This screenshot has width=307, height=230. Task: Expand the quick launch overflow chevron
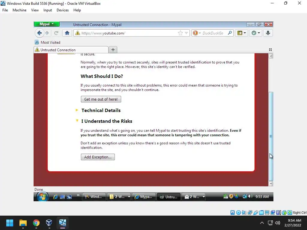click(78, 195)
